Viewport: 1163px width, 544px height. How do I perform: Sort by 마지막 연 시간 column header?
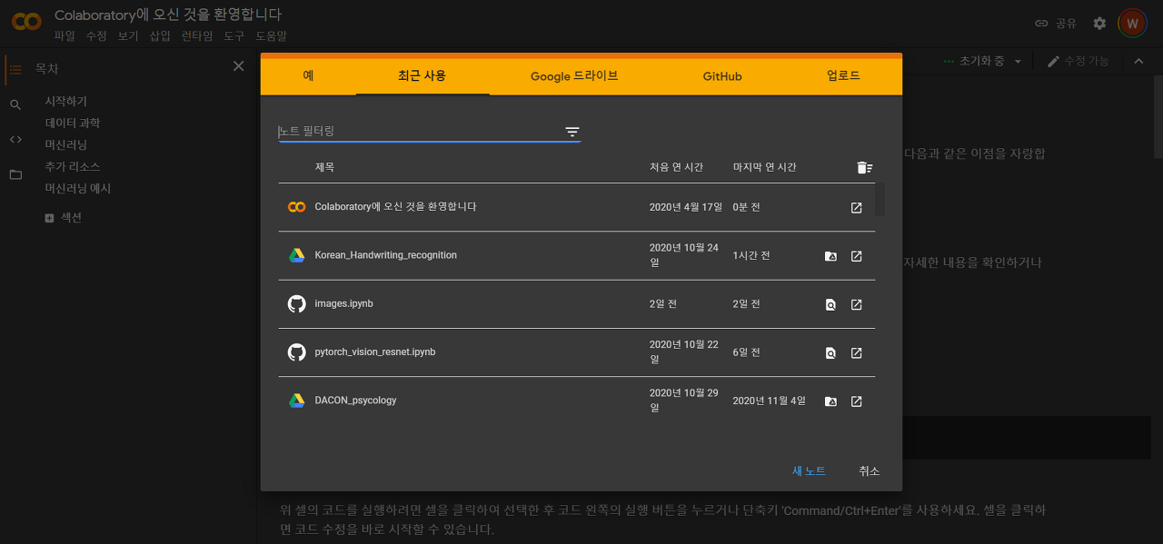click(765, 167)
